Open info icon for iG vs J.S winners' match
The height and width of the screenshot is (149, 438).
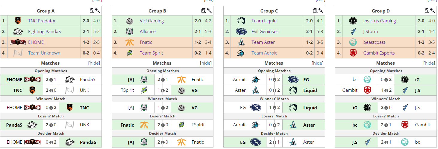[x=386, y=108]
